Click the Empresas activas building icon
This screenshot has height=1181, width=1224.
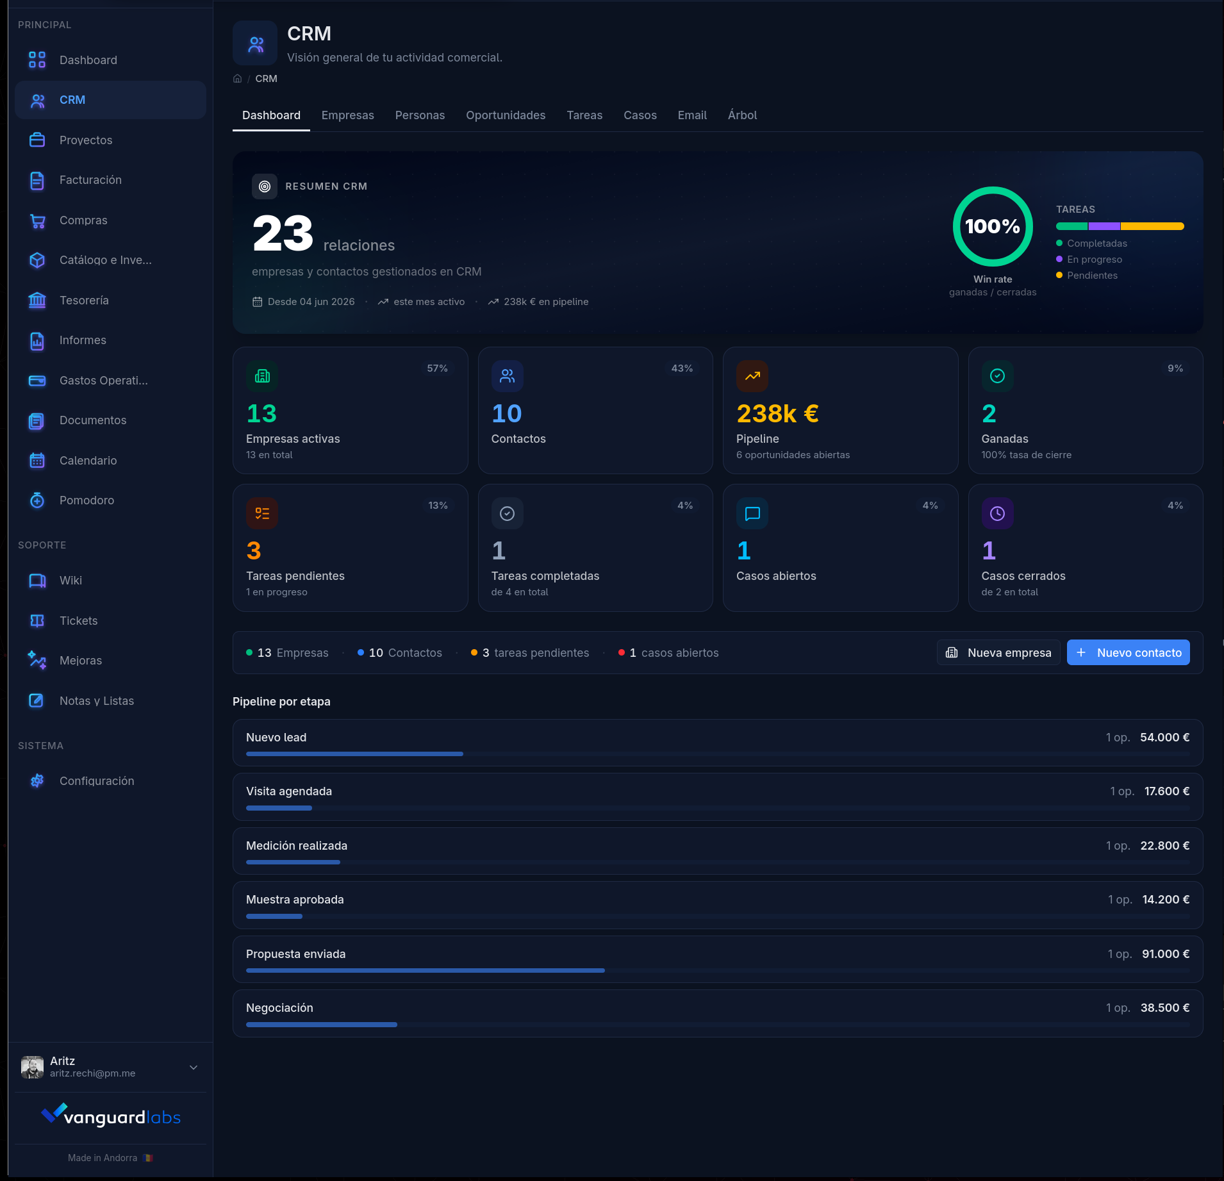pos(262,376)
